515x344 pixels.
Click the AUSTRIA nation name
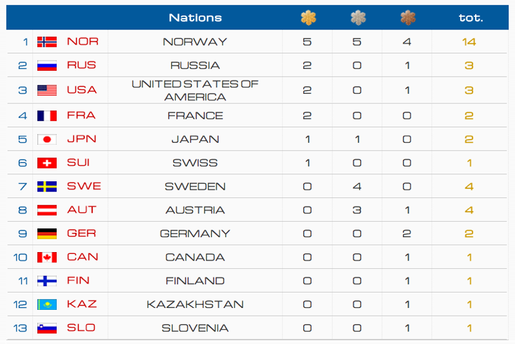pyautogui.click(x=195, y=210)
